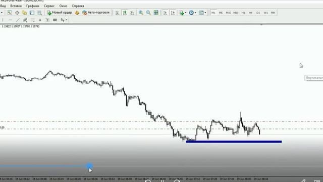
Task: Open the periods clock icon
Action: pos(191,13)
